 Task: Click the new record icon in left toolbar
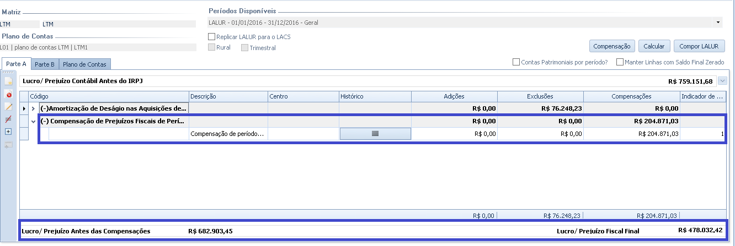click(8, 81)
